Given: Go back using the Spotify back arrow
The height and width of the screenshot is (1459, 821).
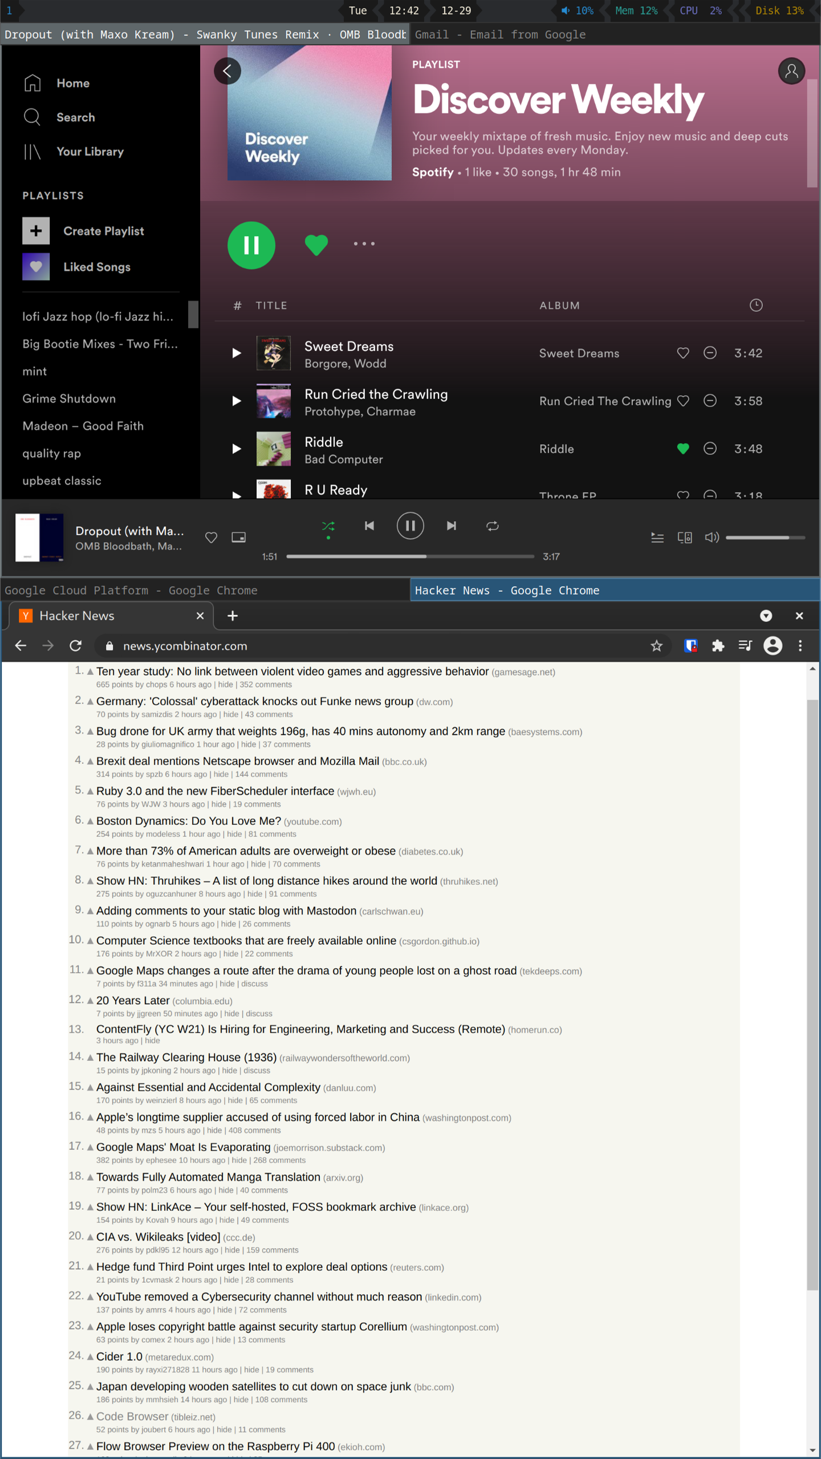Looking at the screenshot, I should [x=227, y=71].
